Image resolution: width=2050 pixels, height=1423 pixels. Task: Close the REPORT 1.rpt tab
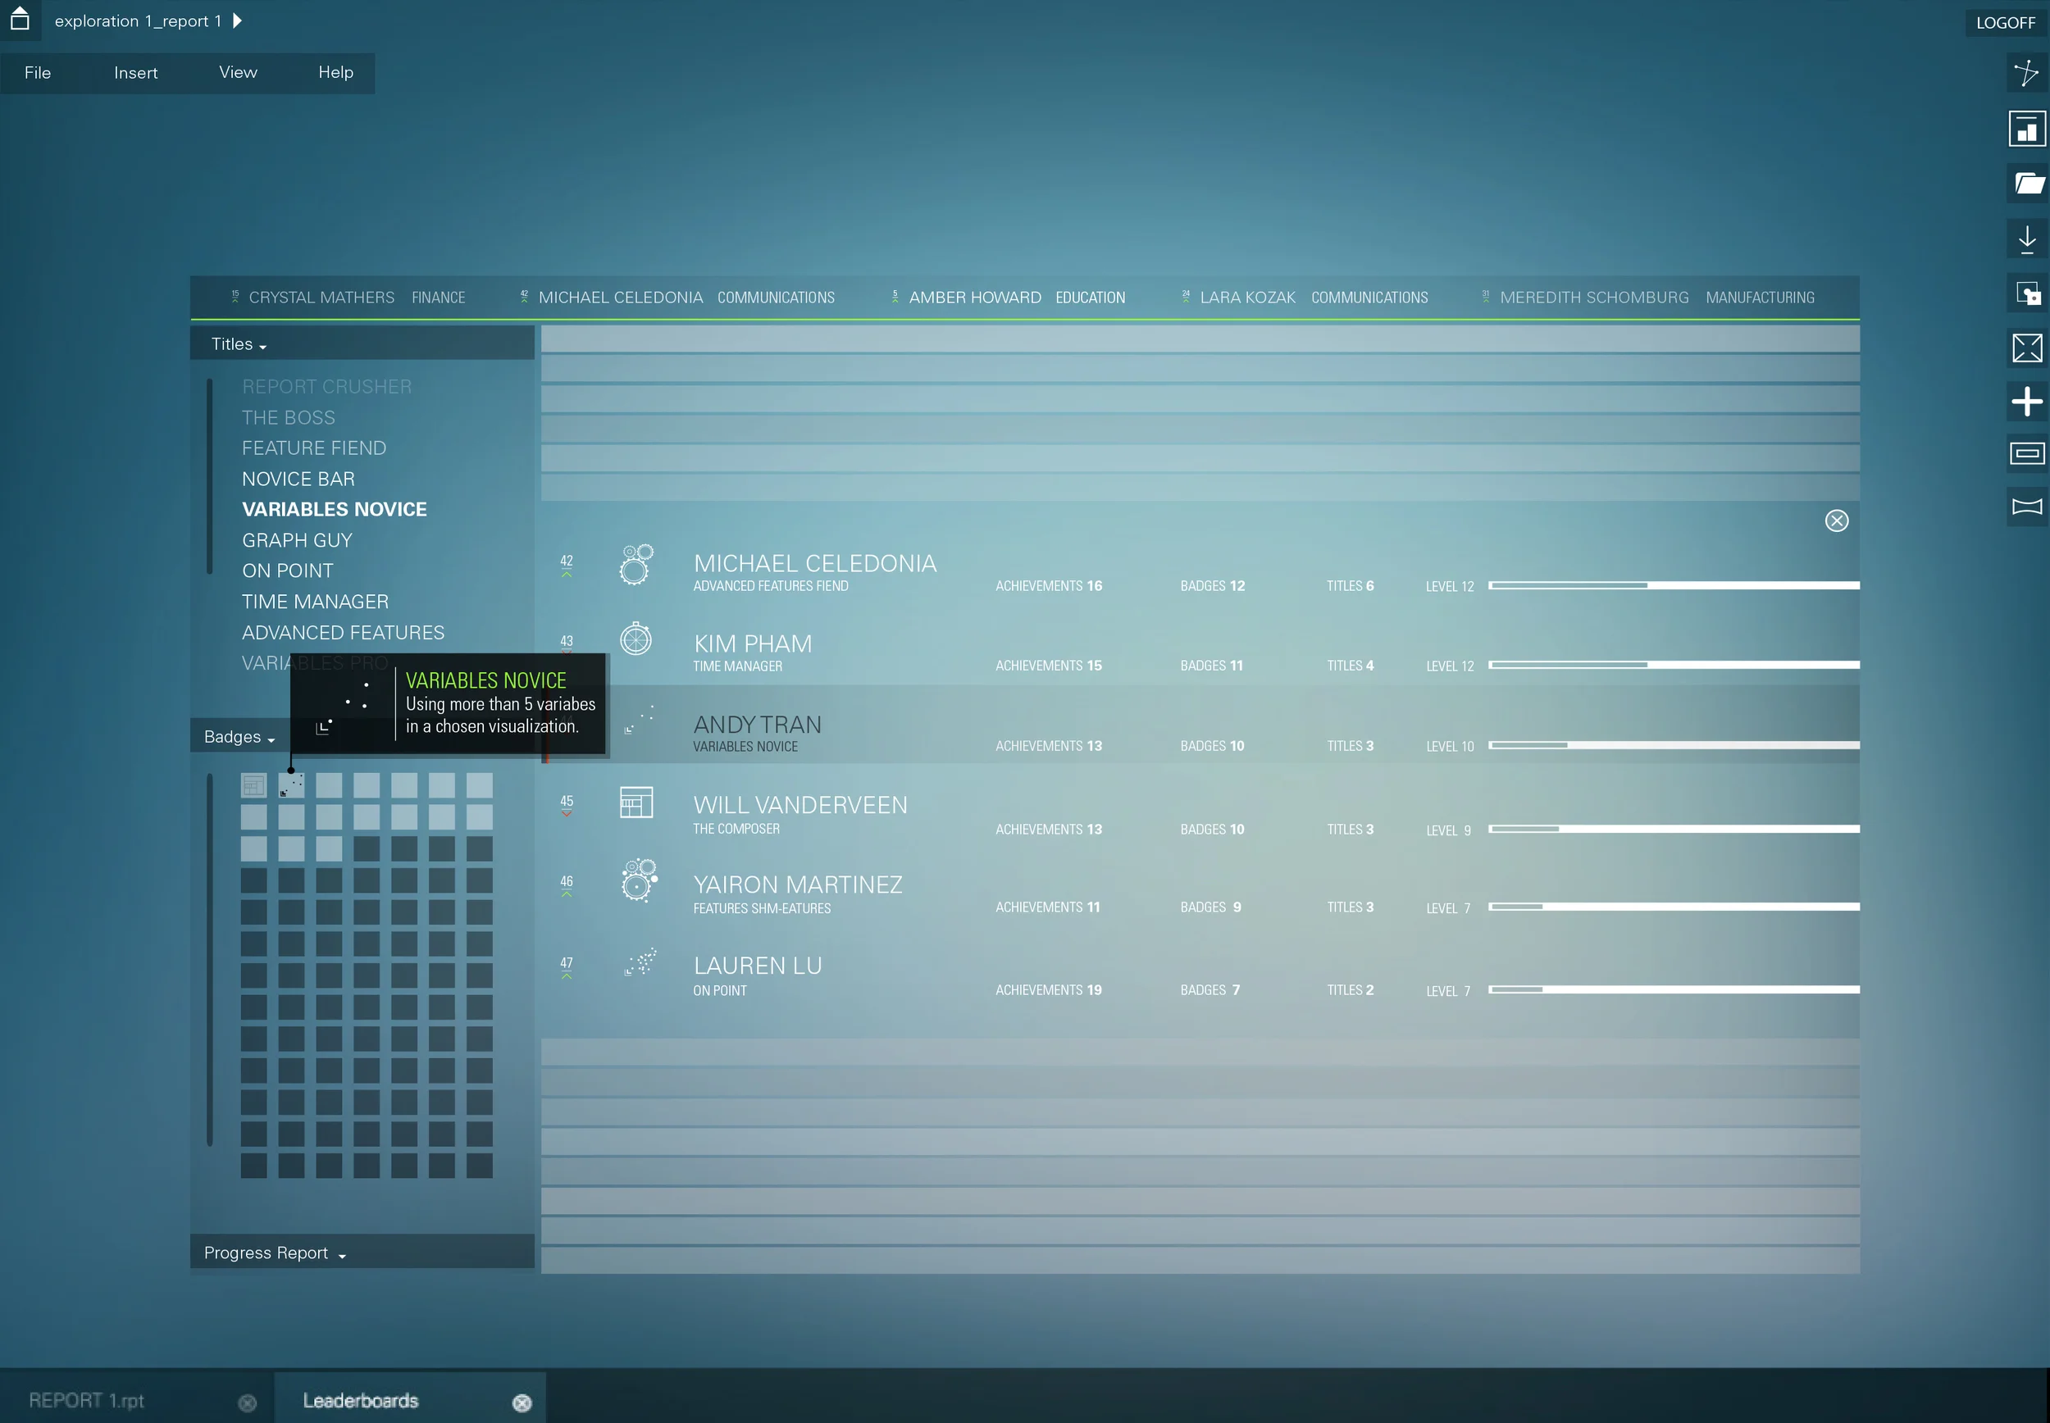pyautogui.click(x=248, y=1403)
